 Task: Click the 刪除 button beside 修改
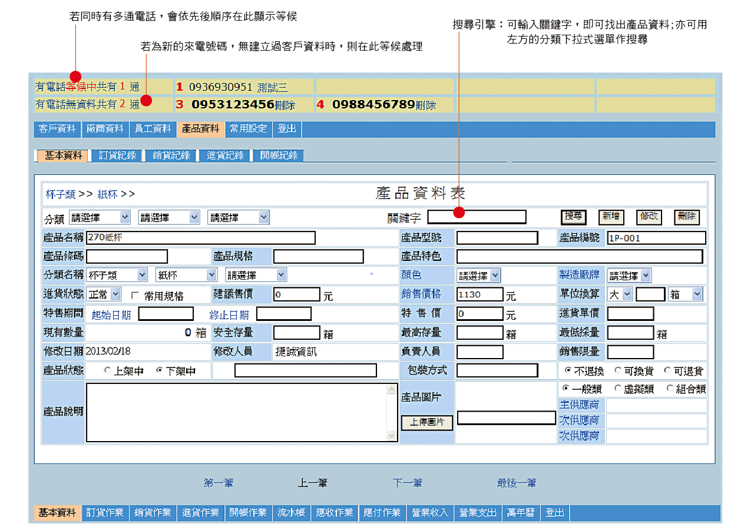click(x=687, y=217)
